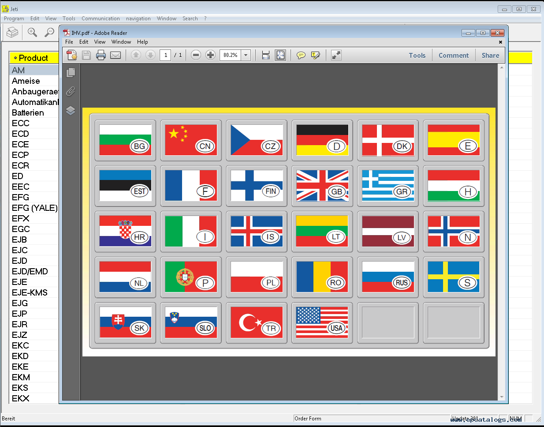Open the zoom level dropdown arrow
The image size is (544, 427).
(246, 55)
